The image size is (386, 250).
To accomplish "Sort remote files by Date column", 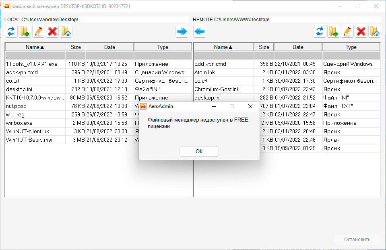I will (x=298, y=47).
